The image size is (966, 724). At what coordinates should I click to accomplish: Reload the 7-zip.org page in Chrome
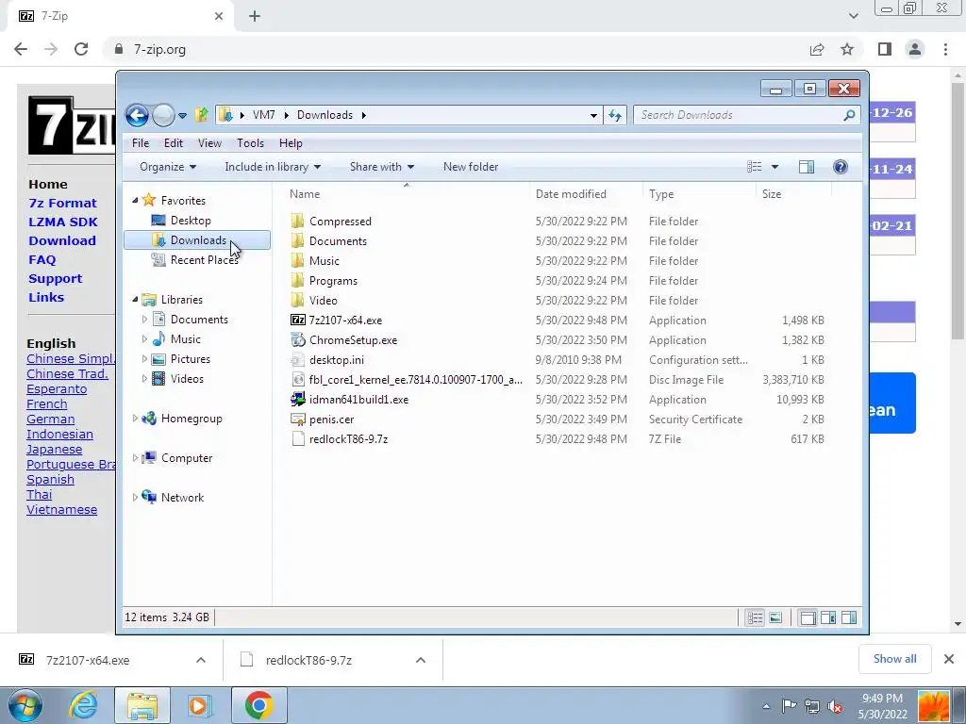[x=81, y=49]
